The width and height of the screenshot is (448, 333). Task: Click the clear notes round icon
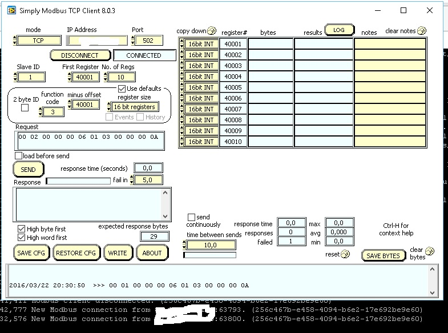click(x=422, y=31)
